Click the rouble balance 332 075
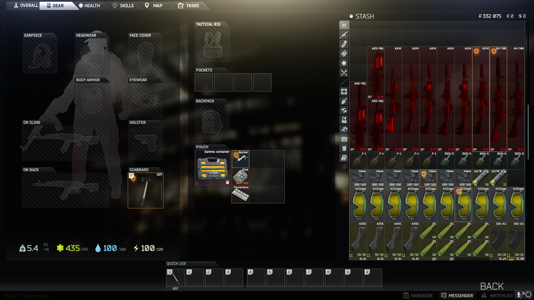534x300 pixels. [490, 16]
